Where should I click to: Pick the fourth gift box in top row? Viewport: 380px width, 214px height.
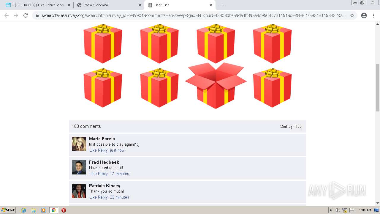(272, 44)
